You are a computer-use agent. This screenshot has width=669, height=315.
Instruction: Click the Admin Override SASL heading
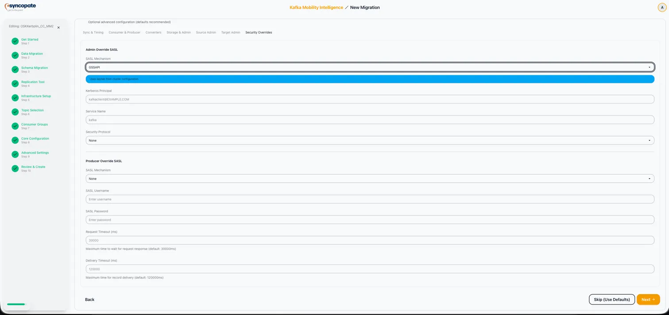tap(102, 50)
